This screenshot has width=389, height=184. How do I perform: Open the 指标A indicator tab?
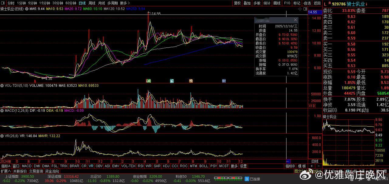click(x=6, y=166)
